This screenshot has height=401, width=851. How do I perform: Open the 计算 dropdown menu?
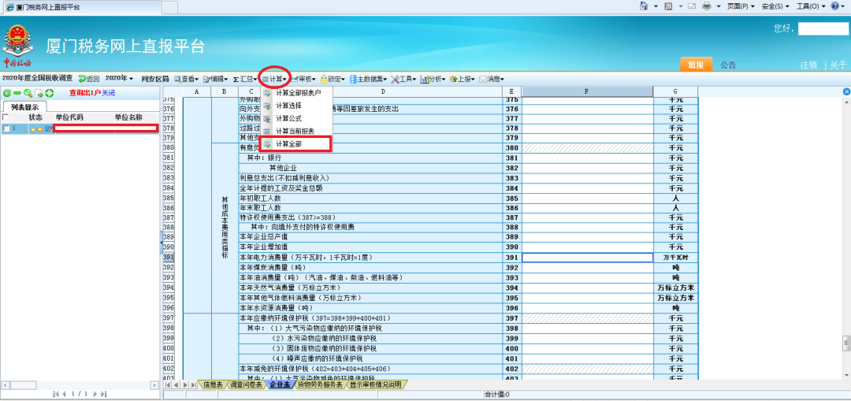point(275,79)
